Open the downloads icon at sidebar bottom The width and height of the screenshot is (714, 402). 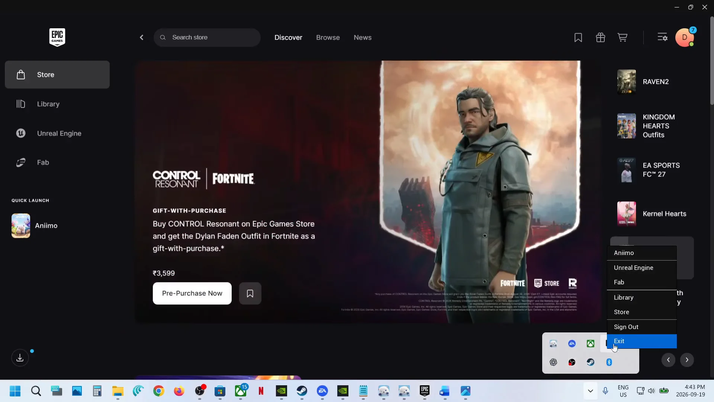(x=20, y=358)
